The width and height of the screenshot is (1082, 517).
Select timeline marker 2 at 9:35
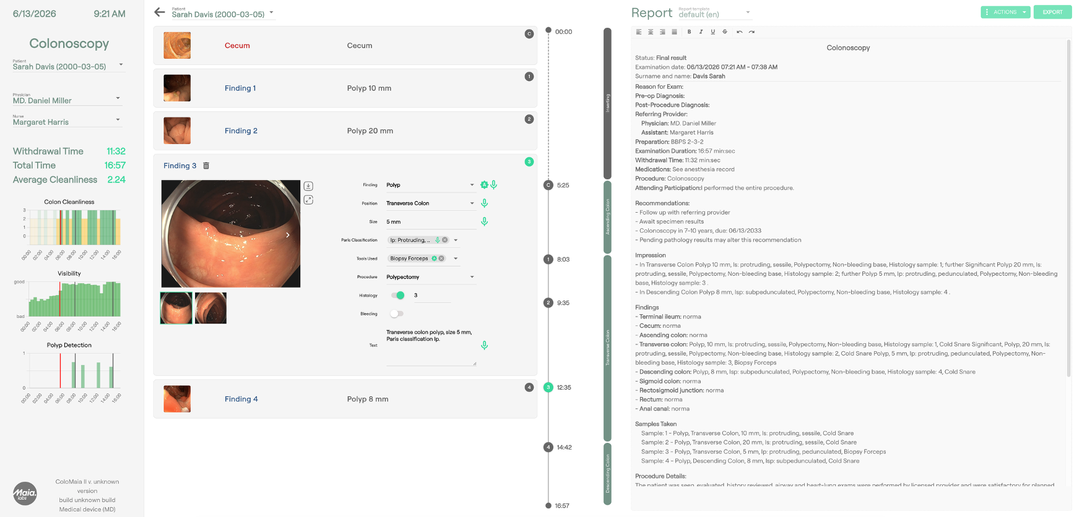click(548, 302)
